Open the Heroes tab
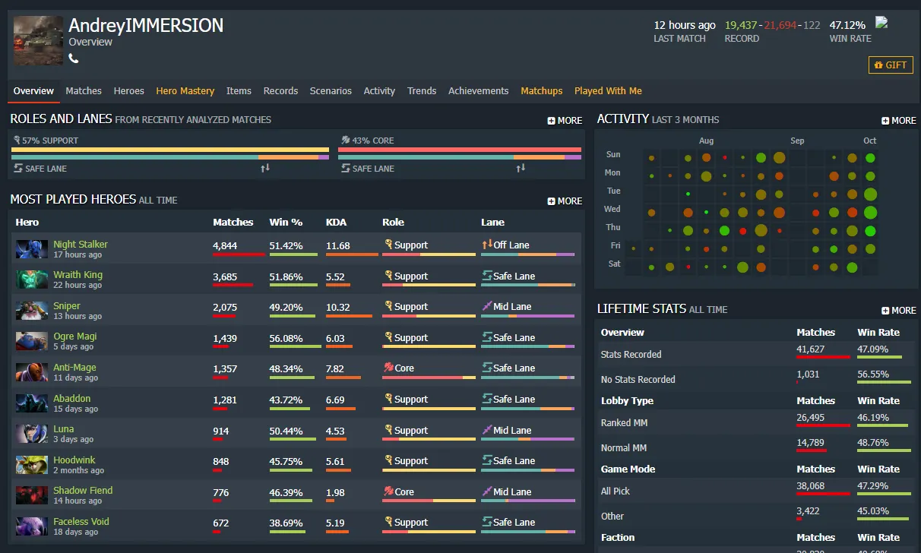 coord(128,90)
